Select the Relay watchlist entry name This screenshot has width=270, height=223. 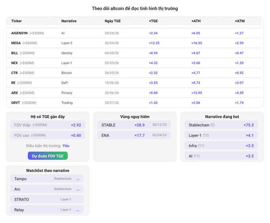tap(19, 210)
